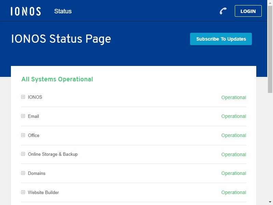Select the IONOS component name
Image resolution: width=273 pixels, height=205 pixels.
pos(35,97)
